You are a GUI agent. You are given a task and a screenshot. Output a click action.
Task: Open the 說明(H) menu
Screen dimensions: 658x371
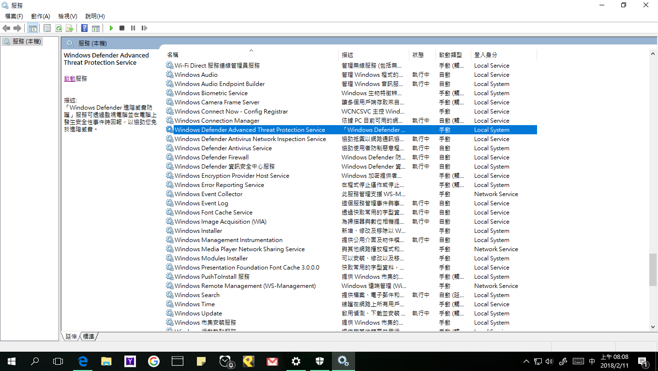coord(95,16)
